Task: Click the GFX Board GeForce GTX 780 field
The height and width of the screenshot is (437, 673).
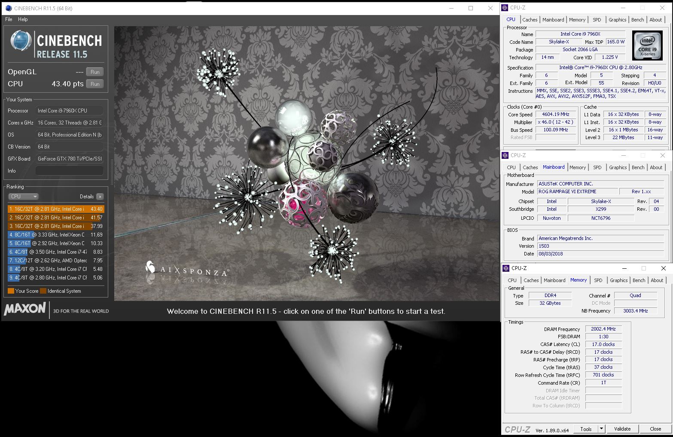Action: 69,159
